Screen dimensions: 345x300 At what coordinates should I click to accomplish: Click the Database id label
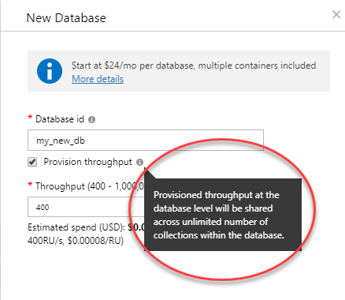click(x=60, y=119)
